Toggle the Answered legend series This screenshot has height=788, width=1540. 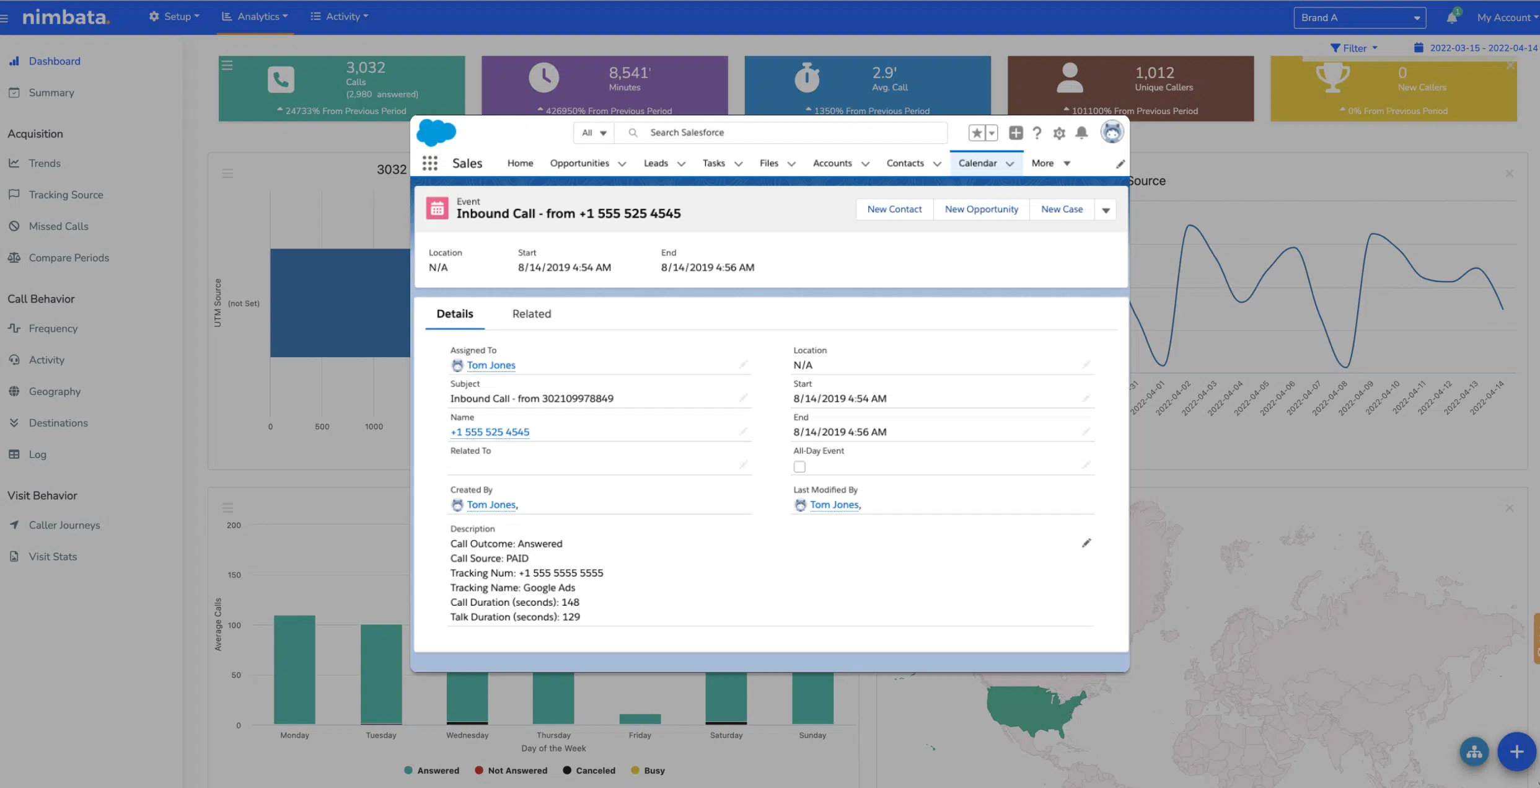coord(431,771)
